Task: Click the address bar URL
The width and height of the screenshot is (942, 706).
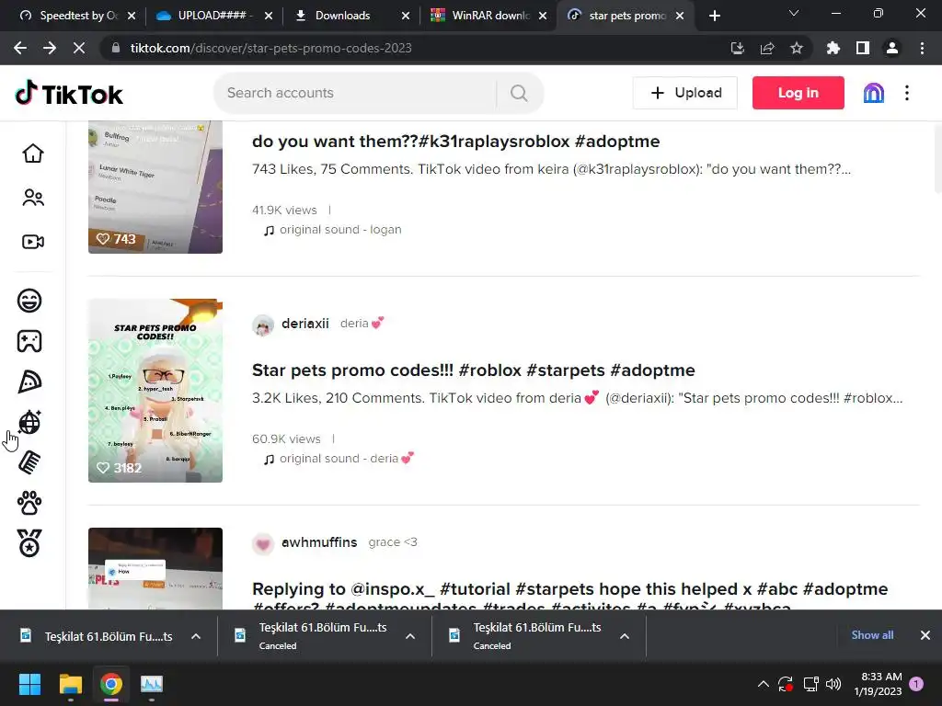Action: pos(271,48)
